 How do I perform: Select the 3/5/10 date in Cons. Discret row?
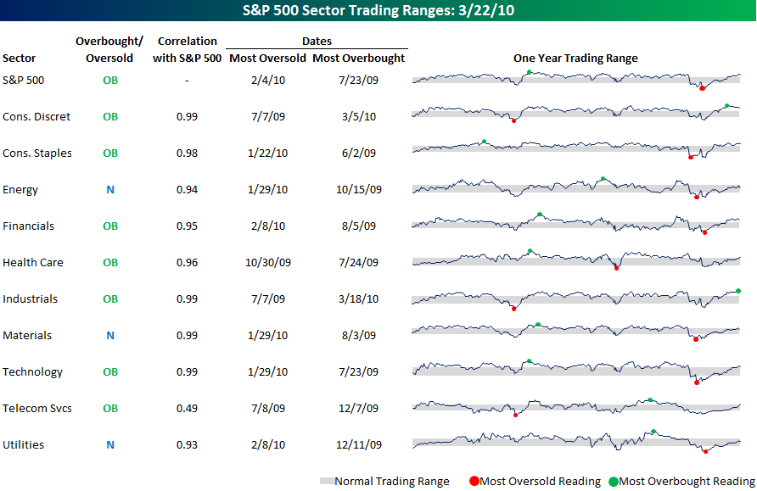click(x=359, y=117)
